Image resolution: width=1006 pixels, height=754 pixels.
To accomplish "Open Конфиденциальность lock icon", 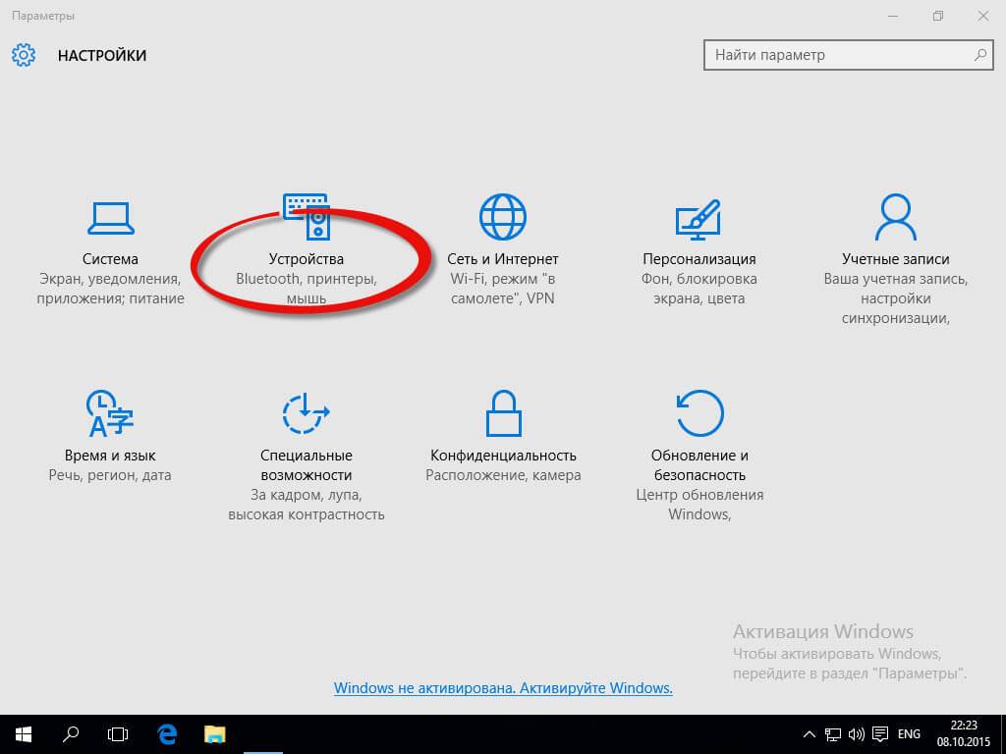I will [503, 412].
